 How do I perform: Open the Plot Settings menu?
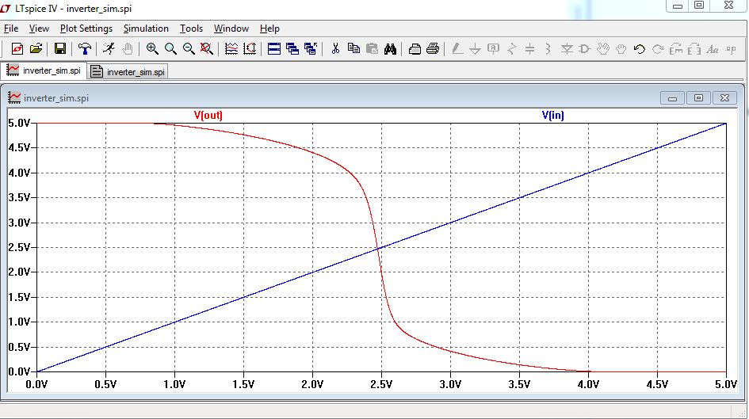(86, 29)
